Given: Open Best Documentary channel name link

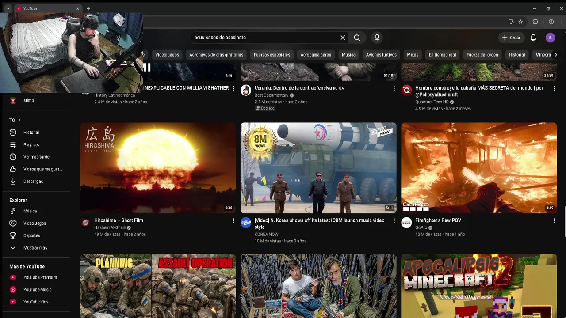Looking at the screenshot, I should pos(272,95).
